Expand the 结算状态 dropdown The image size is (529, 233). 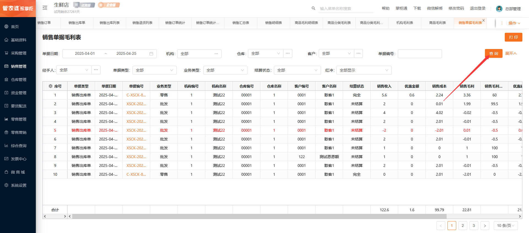click(298, 70)
